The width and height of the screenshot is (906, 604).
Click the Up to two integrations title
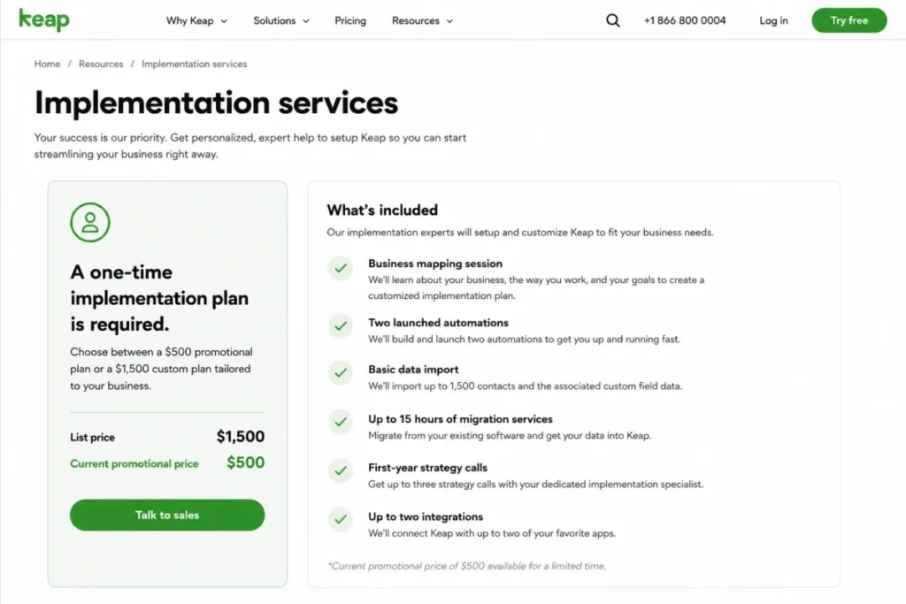click(426, 516)
